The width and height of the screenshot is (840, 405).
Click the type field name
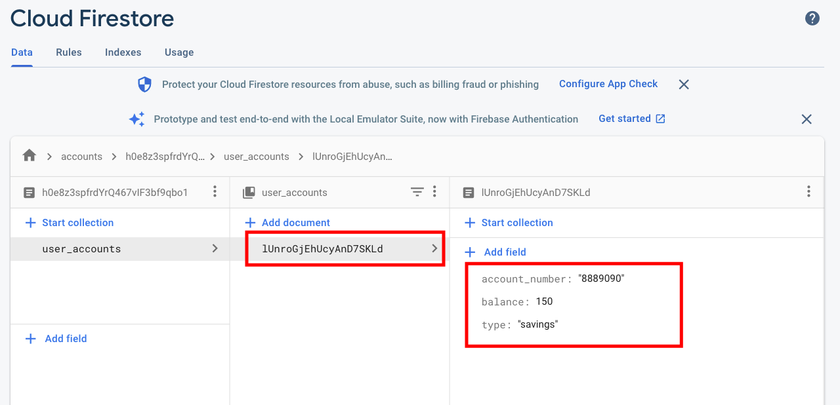pos(497,325)
